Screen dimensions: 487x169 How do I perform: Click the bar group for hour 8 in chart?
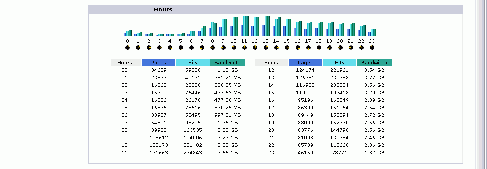point(212,29)
